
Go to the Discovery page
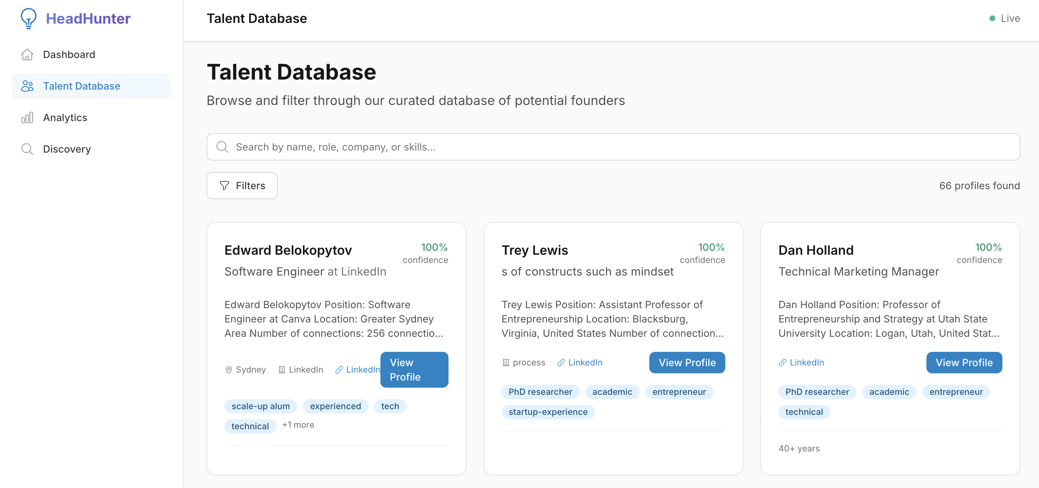pos(67,149)
